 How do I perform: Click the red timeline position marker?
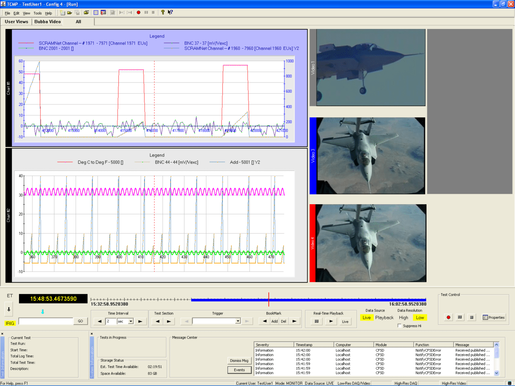[269, 300]
